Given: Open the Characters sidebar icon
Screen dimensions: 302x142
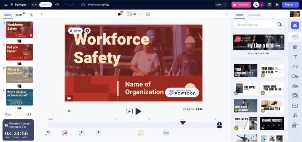Looking at the screenshot, I should click(295, 66).
